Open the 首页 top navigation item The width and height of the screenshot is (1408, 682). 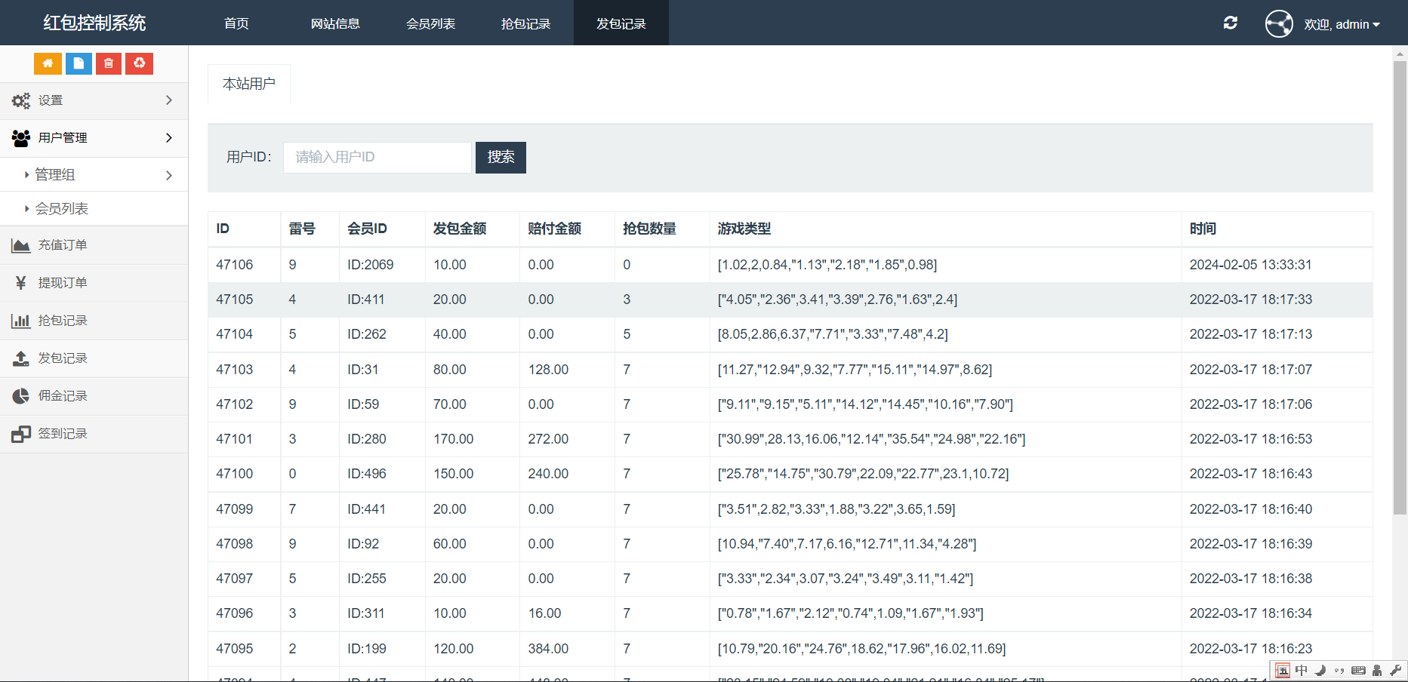pos(236,23)
